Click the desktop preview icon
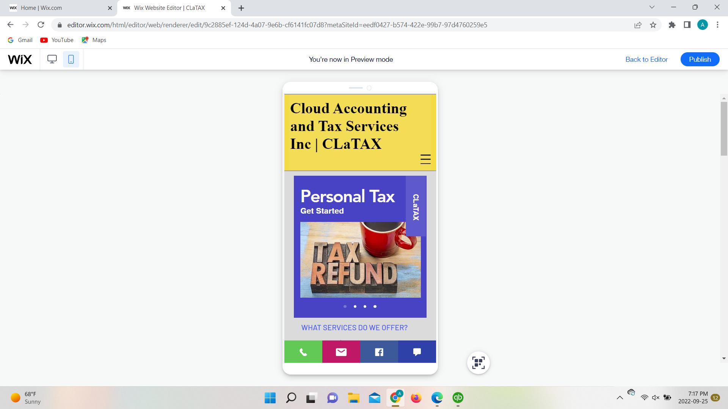This screenshot has height=409, width=728. point(52,59)
